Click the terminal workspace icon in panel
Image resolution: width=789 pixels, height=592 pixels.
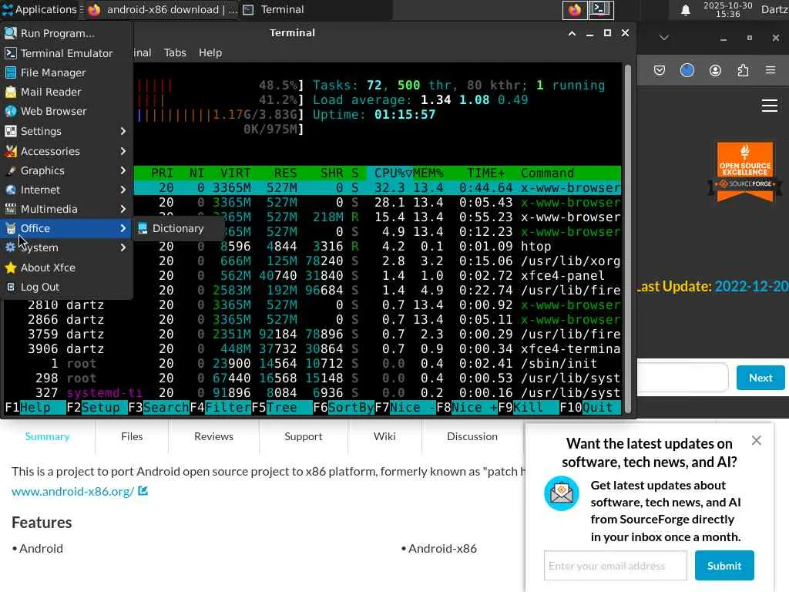[x=601, y=10]
